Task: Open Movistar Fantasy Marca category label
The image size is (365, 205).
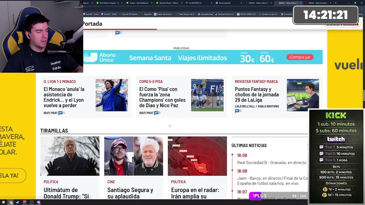Action: click(x=256, y=82)
